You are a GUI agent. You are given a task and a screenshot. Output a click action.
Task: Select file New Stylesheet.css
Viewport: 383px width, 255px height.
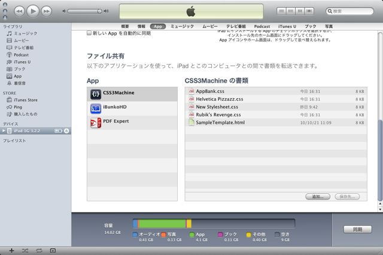(x=276, y=107)
